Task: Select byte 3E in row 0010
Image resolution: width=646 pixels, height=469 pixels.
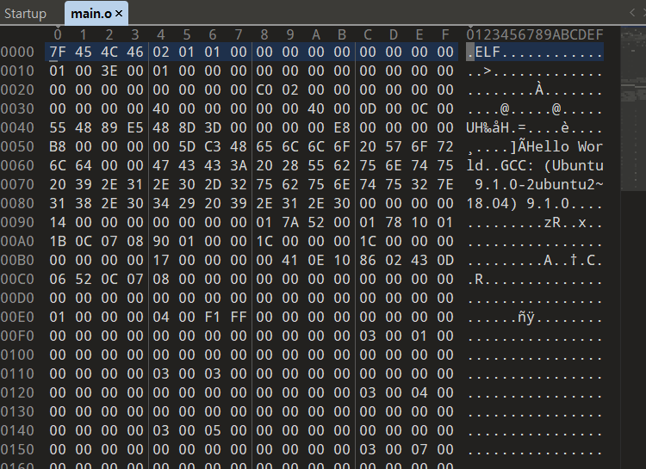Action: coord(109,71)
